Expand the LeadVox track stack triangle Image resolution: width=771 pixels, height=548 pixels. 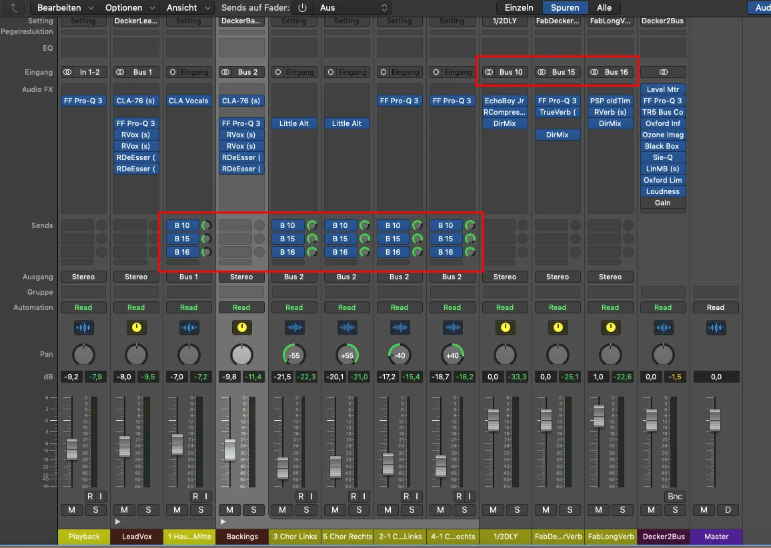tap(117, 521)
